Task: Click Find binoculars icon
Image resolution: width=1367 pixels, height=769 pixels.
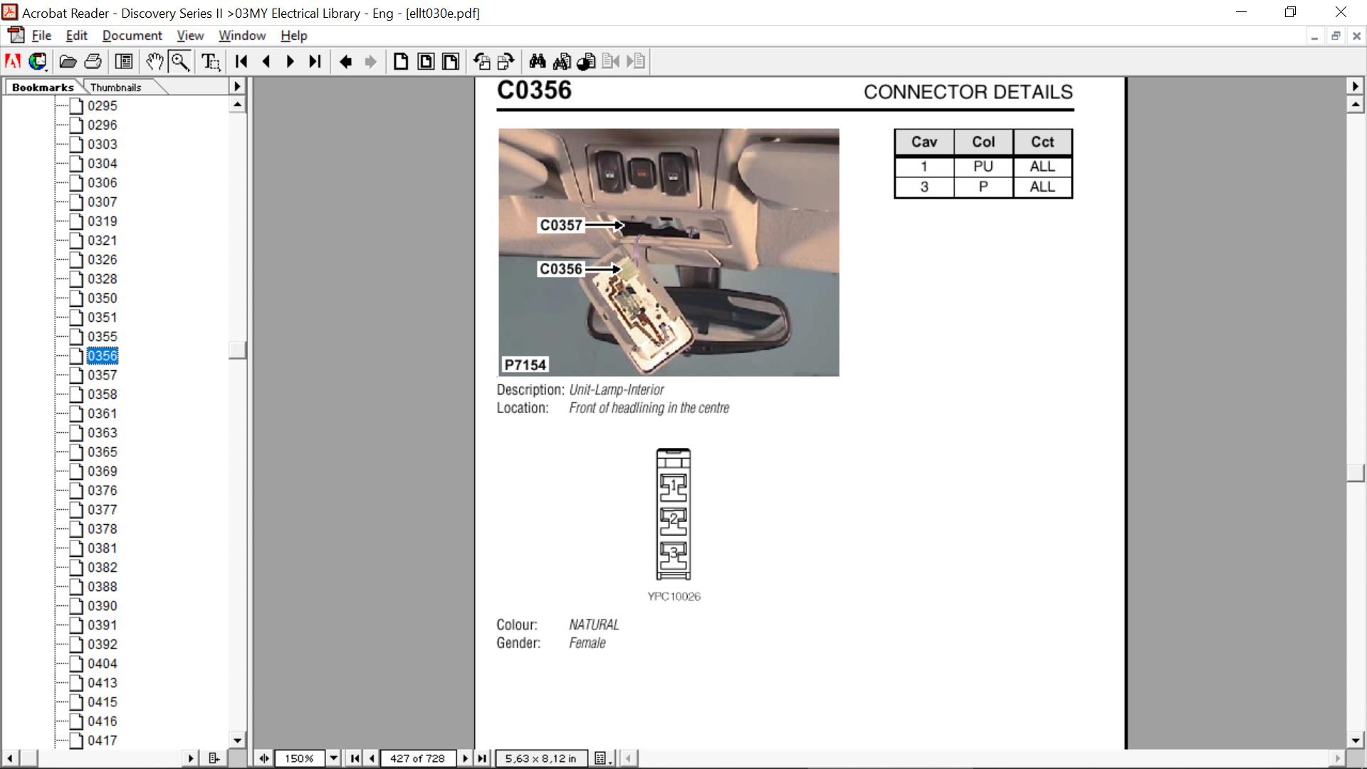Action: click(x=537, y=62)
